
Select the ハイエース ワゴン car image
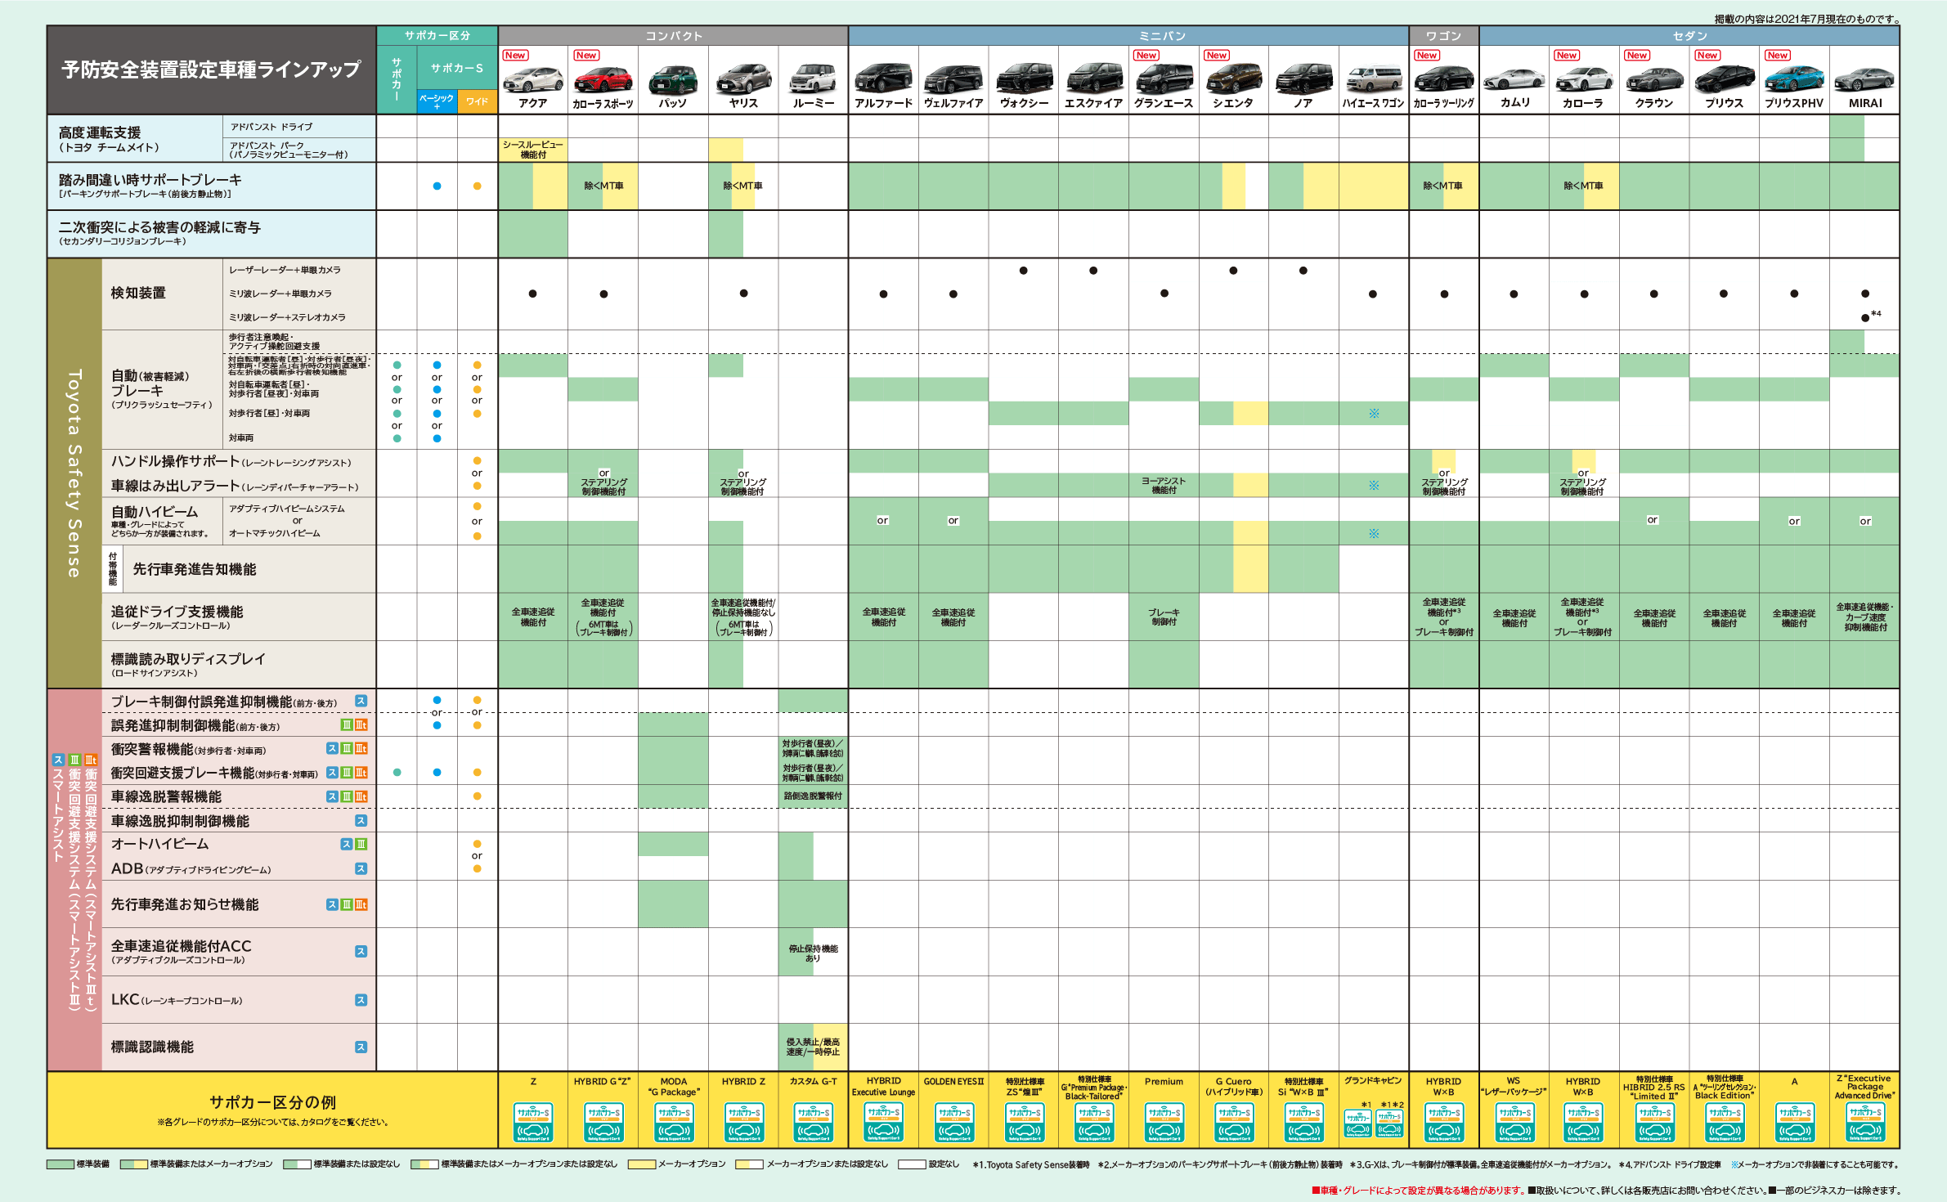[x=1374, y=78]
